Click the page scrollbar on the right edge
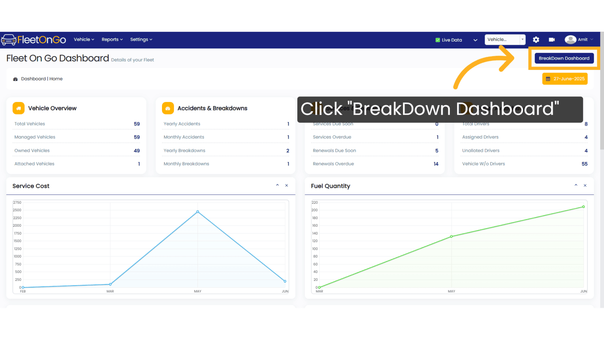Viewport: 604px width, 340px height. 602,91
